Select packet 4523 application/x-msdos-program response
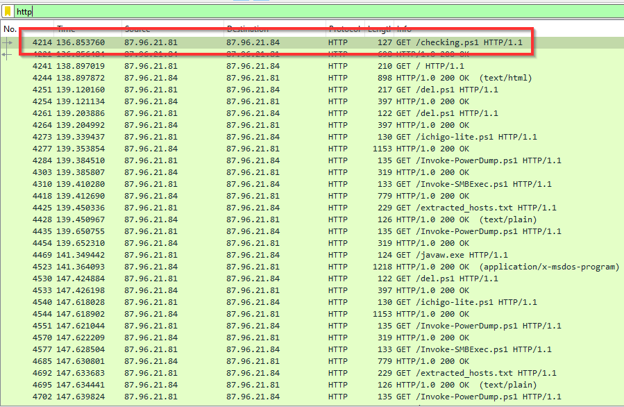Viewport: 624px width, 407px height. click(278, 267)
